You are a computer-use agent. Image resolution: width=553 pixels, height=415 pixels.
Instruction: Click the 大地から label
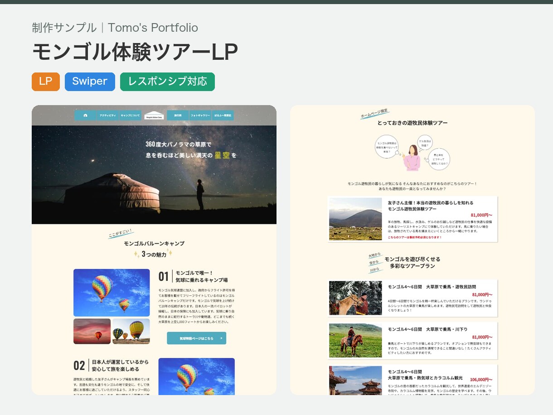coord(374,256)
